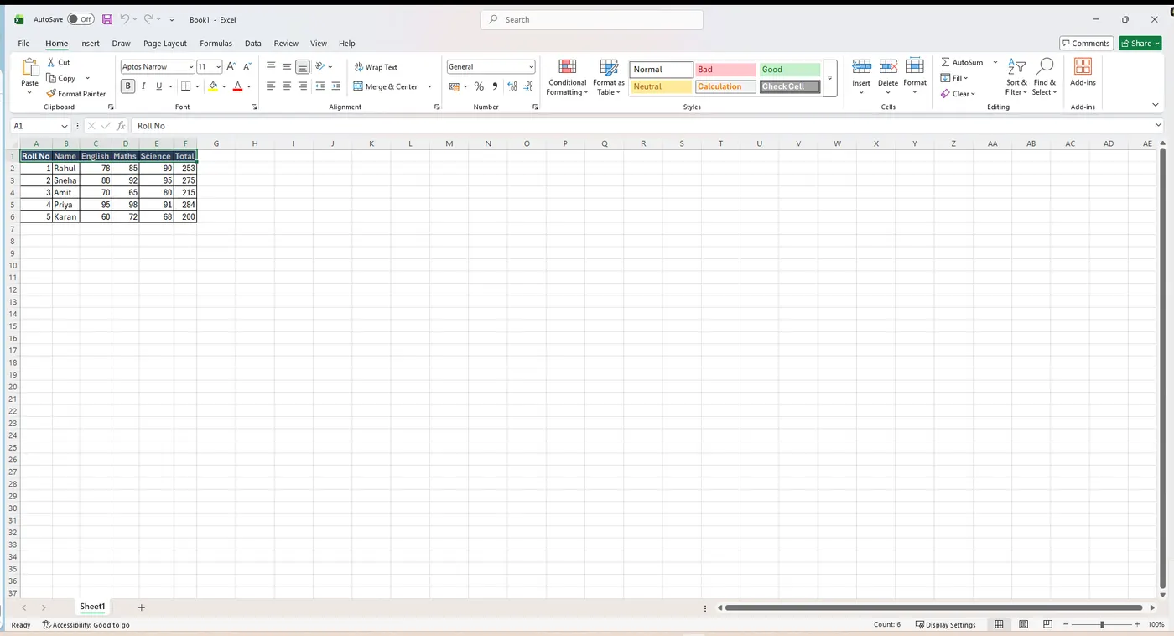1174x636 pixels.
Task: Expand the cell styles gallery
Action: [829, 78]
